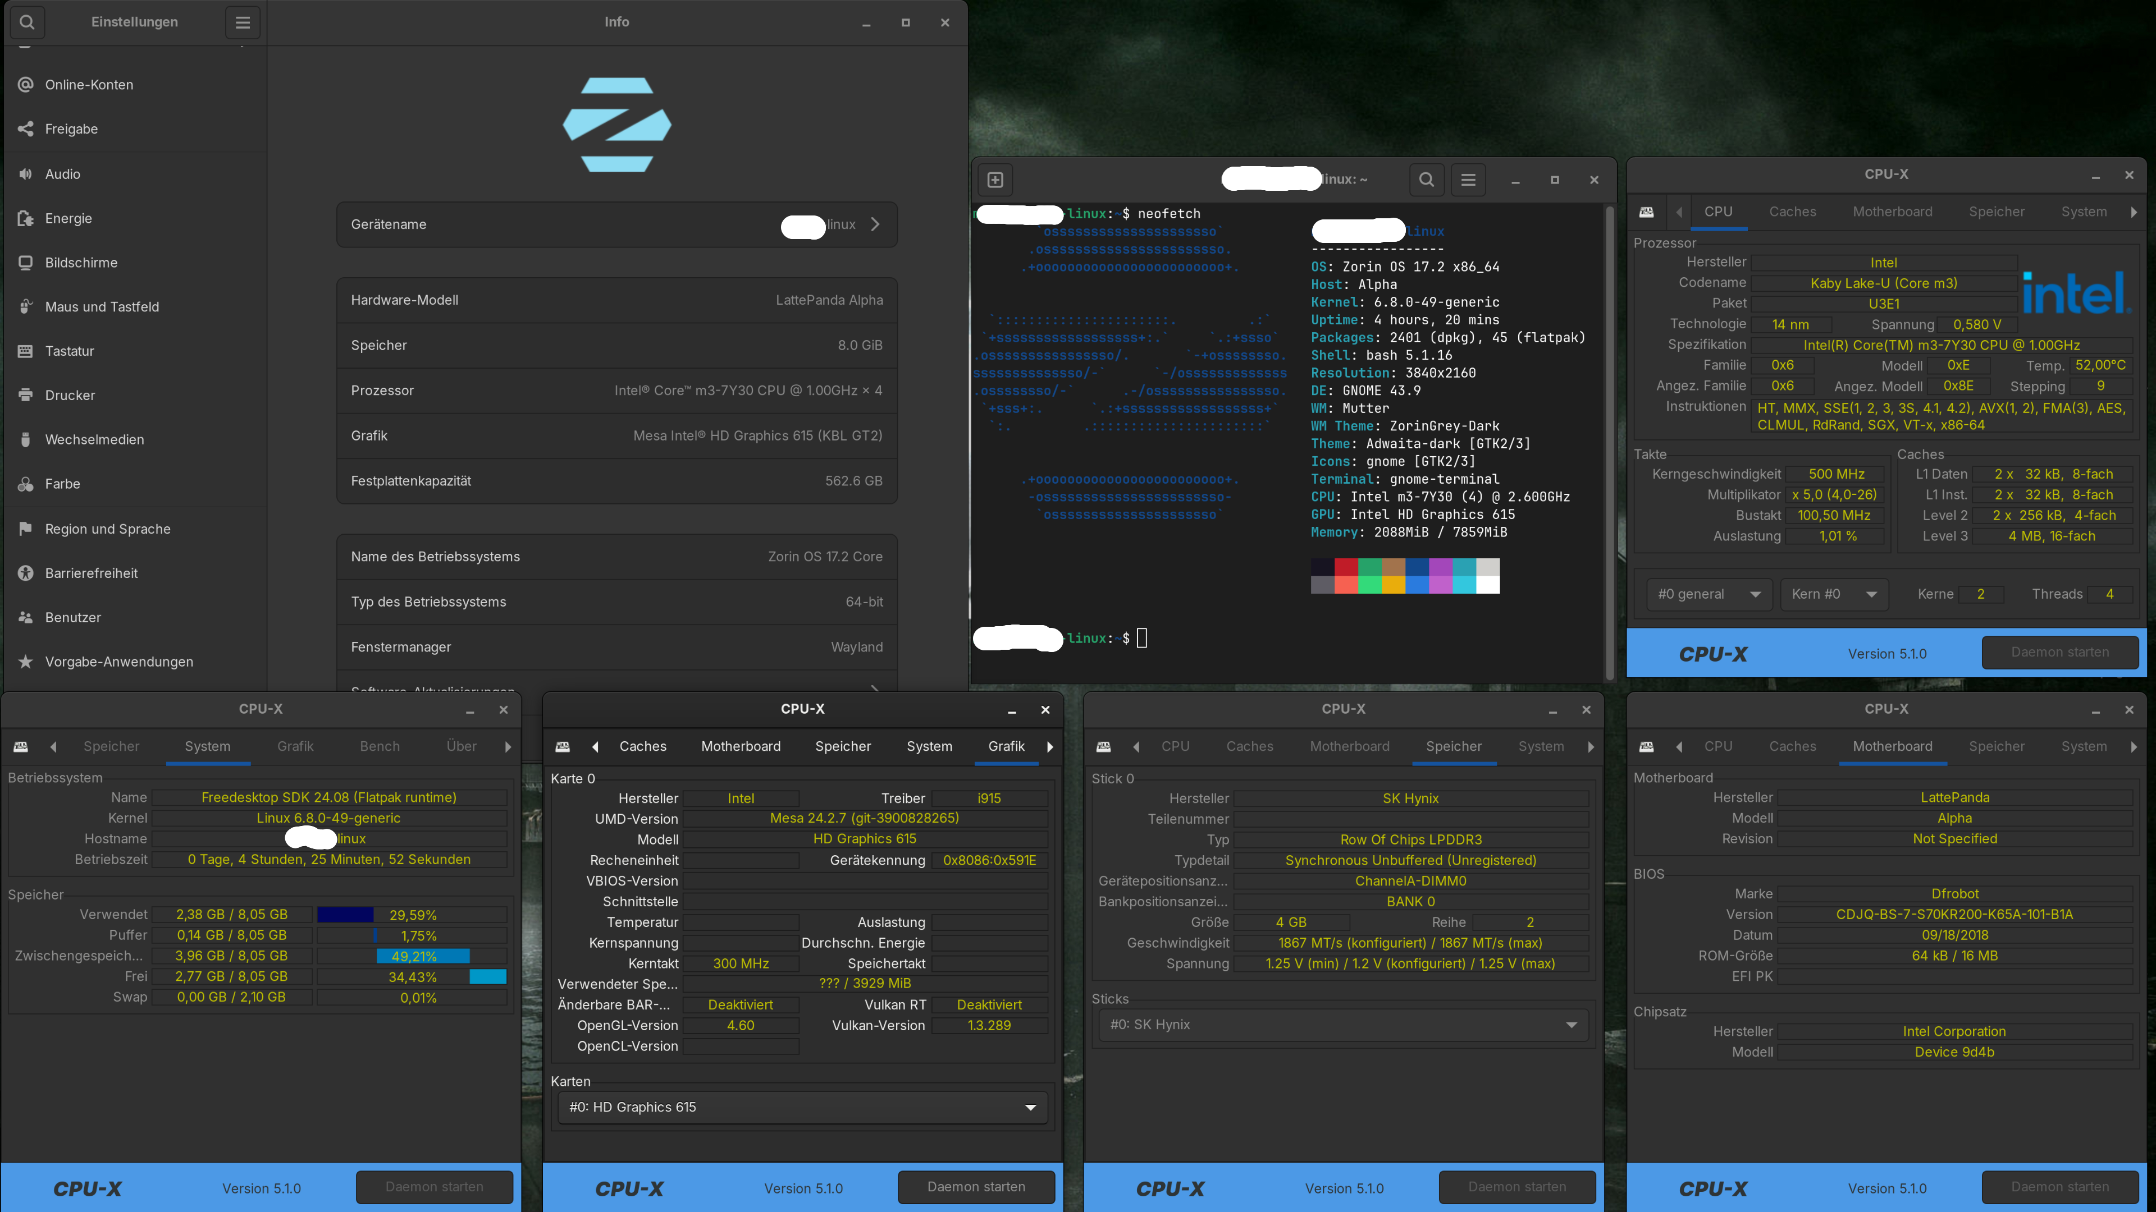This screenshot has height=1212, width=2156.
Task: Click the terminal search icon
Action: 1427,180
